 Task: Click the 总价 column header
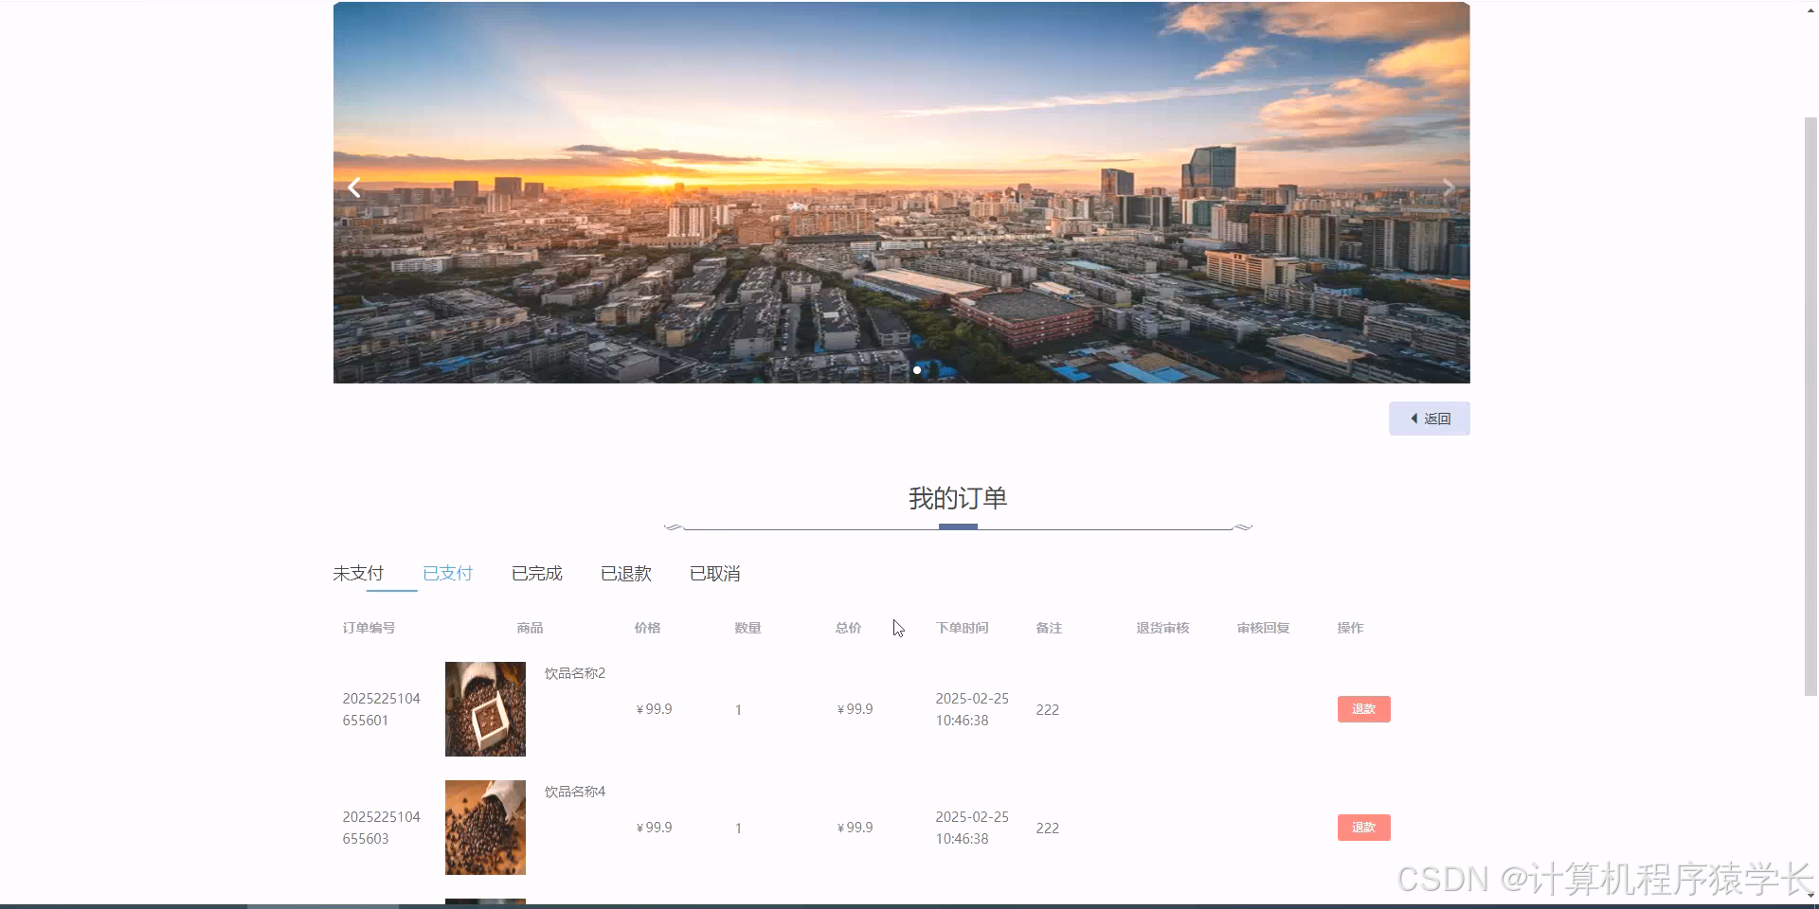point(848,628)
